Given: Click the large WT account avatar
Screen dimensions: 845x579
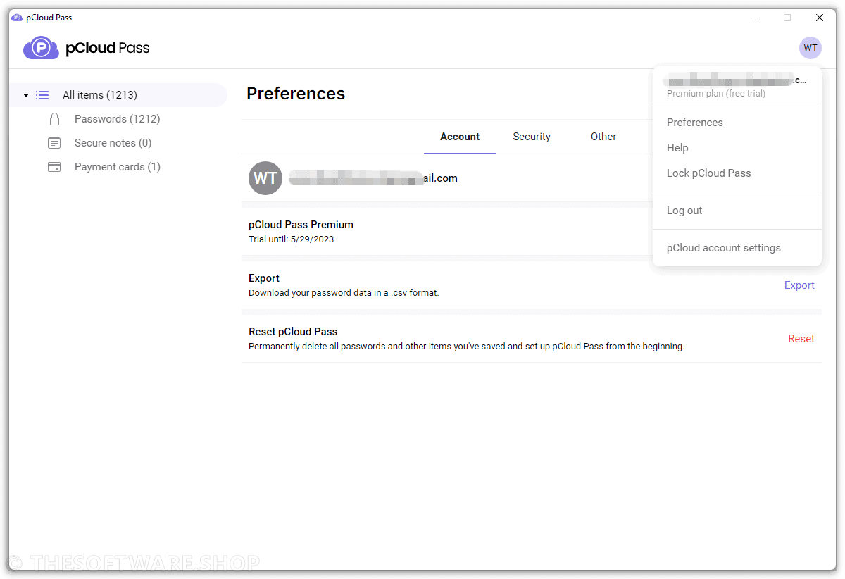Looking at the screenshot, I should tap(265, 178).
